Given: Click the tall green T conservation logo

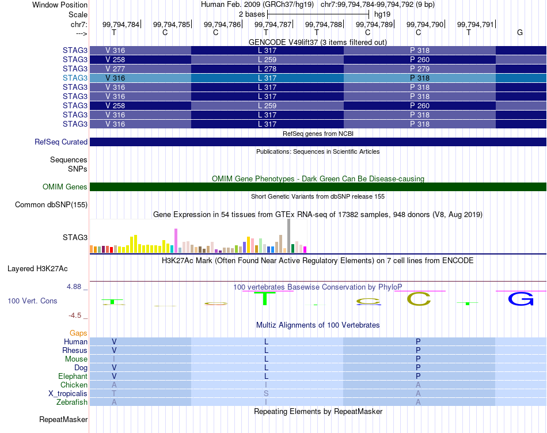Looking at the screenshot, I should tap(265, 298).
